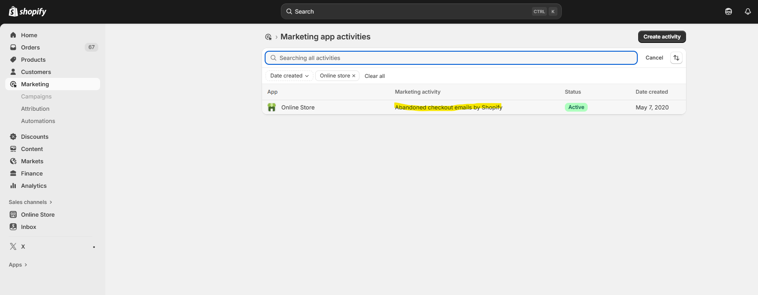The image size is (758, 295).
Task: Click the Discounts badge icon
Action: (x=13, y=137)
